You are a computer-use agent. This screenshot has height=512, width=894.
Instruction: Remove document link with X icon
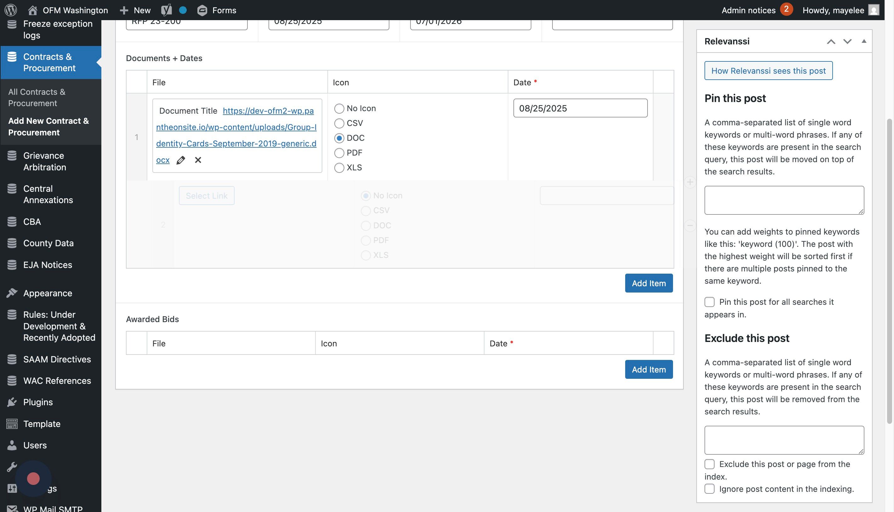[x=198, y=160]
